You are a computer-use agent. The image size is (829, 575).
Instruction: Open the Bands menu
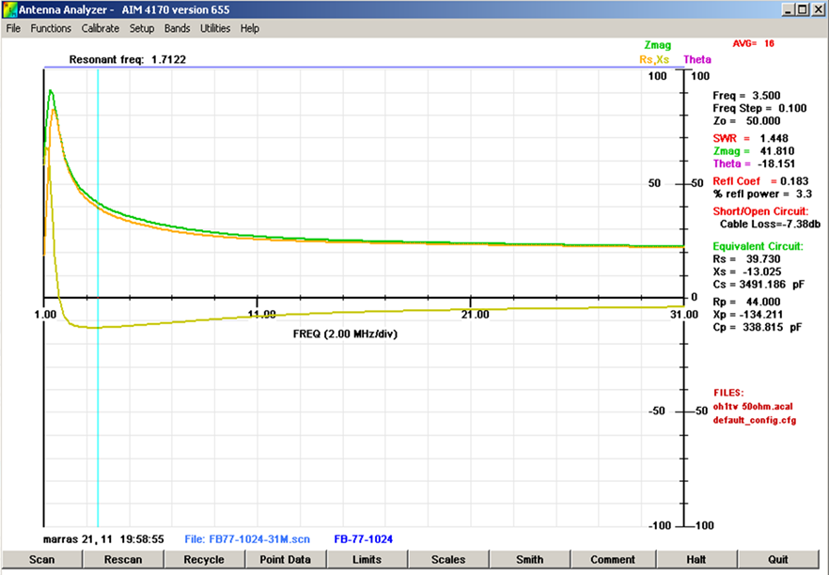pyautogui.click(x=177, y=28)
